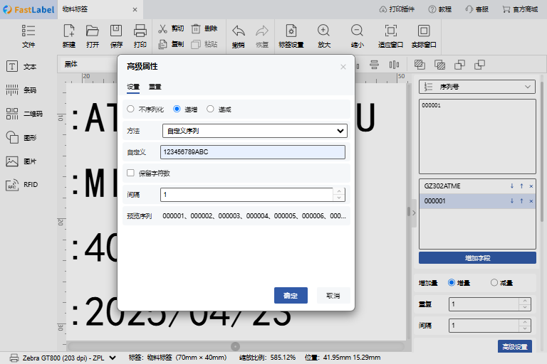Select the 图形 shape tool
The width and height of the screenshot is (547, 364).
[x=21, y=137]
